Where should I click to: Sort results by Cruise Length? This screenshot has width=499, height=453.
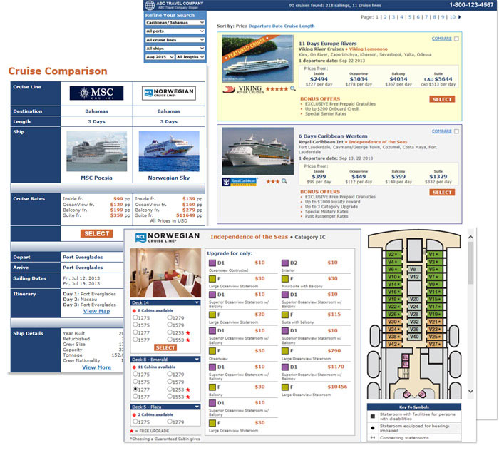click(299, 26)
